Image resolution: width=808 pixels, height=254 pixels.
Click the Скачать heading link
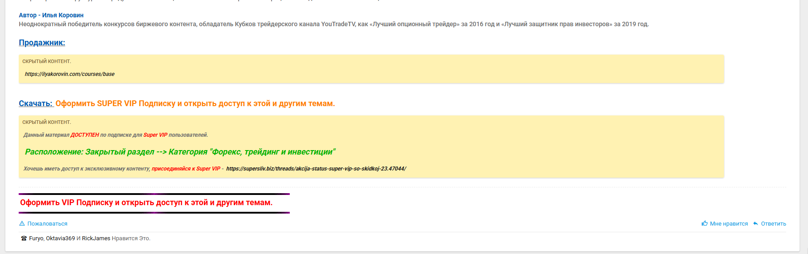coord(36,103)
